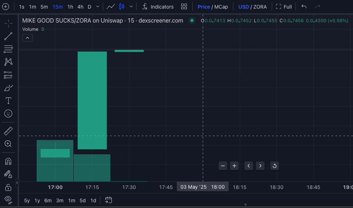353x208 pixels.
Task: Set quote currency to USD
Action: click(x=243, y=7)
